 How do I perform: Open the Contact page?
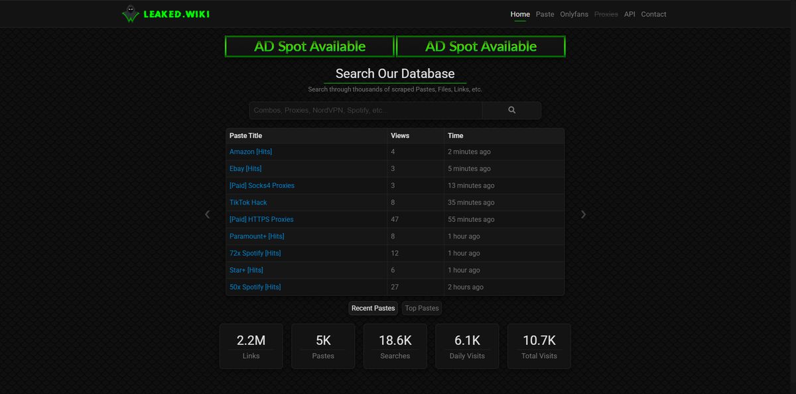point(653,14)
